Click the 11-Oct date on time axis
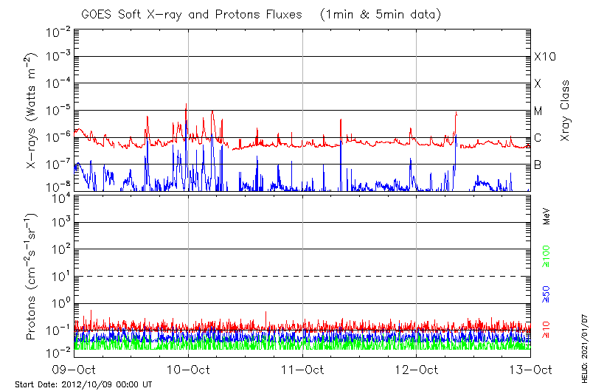 click(x=302, y=369)
